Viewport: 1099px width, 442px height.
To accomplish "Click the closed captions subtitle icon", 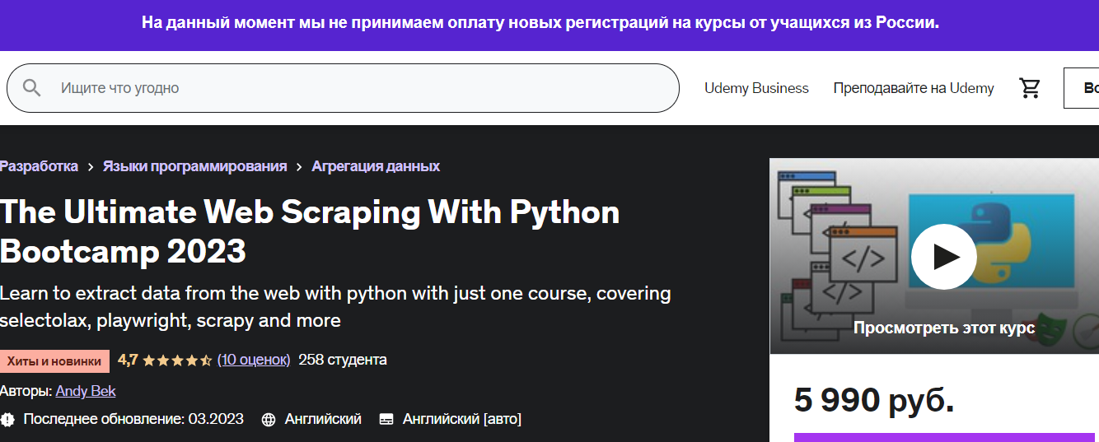I will point(386,420).
